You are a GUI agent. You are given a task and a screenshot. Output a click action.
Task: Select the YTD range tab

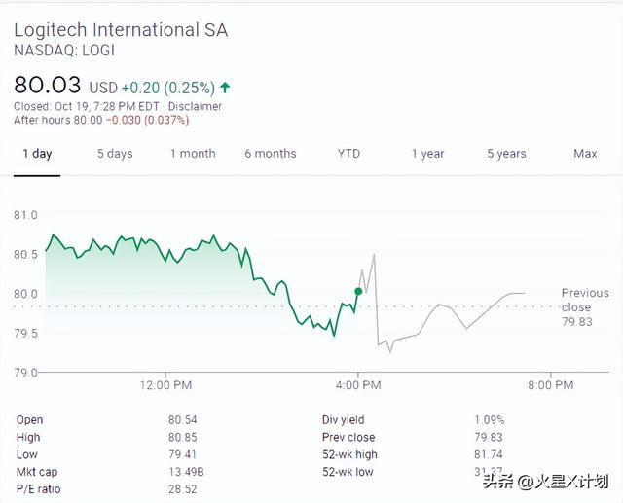348,154
